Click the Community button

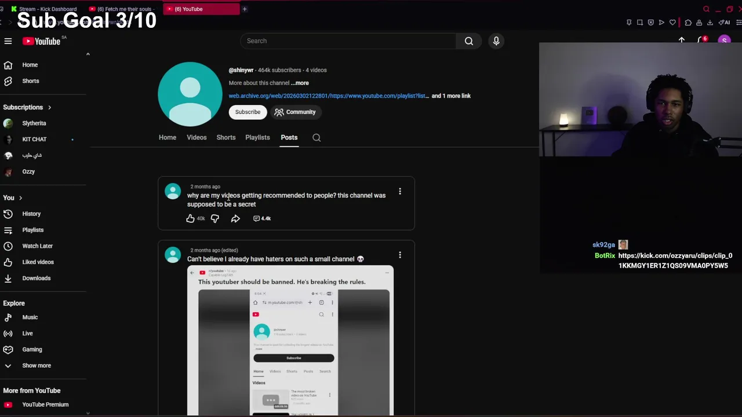coord(295,112)
